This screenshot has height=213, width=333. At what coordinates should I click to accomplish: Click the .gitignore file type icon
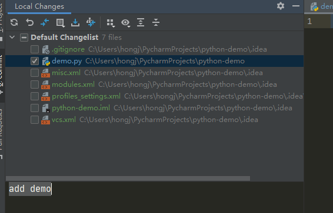click(x=45, y=49)
